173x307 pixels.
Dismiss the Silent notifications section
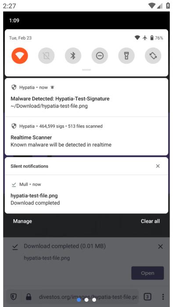[x=158, y=166]
